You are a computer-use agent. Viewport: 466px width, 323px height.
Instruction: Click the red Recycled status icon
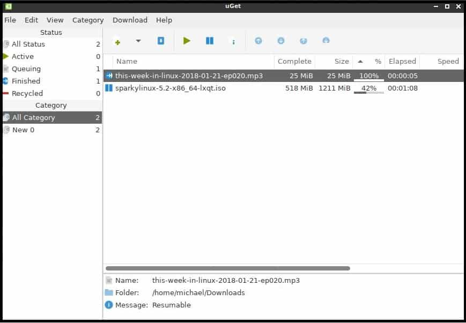point(6,93)
